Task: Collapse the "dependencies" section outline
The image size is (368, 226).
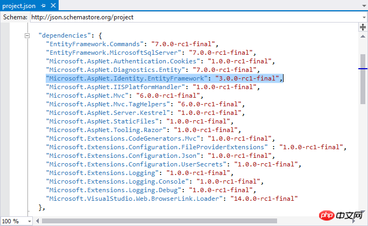Action: click(x=27, y=36)
